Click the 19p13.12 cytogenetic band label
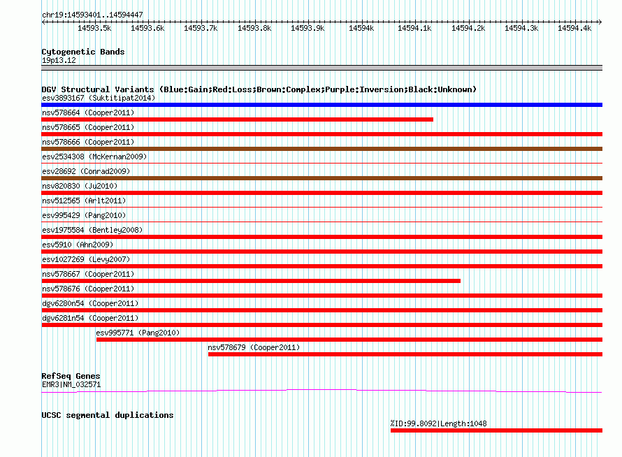Image resolution: width=622 pixels, height=457 pixels. coord(59,60)
